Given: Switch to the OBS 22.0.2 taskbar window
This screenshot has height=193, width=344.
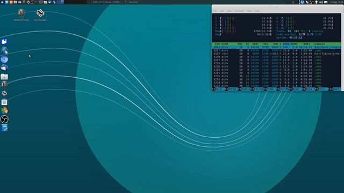Looking at the screenshot, I should tap(105, 2).
